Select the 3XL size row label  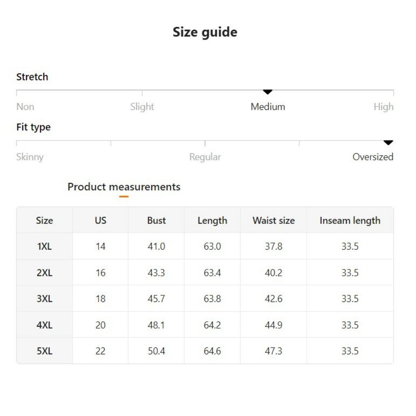[44, 299]
